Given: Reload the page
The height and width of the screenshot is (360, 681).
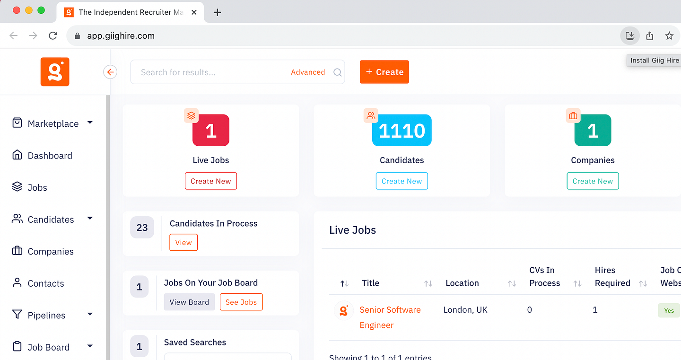Looking at the screenshot, I should pos(53,35).
